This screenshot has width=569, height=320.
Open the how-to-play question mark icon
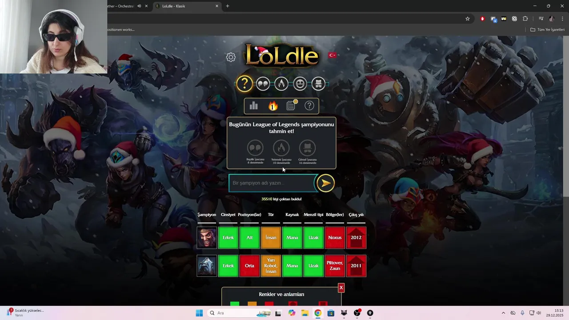pyautogui.click(x=309, y=106)
